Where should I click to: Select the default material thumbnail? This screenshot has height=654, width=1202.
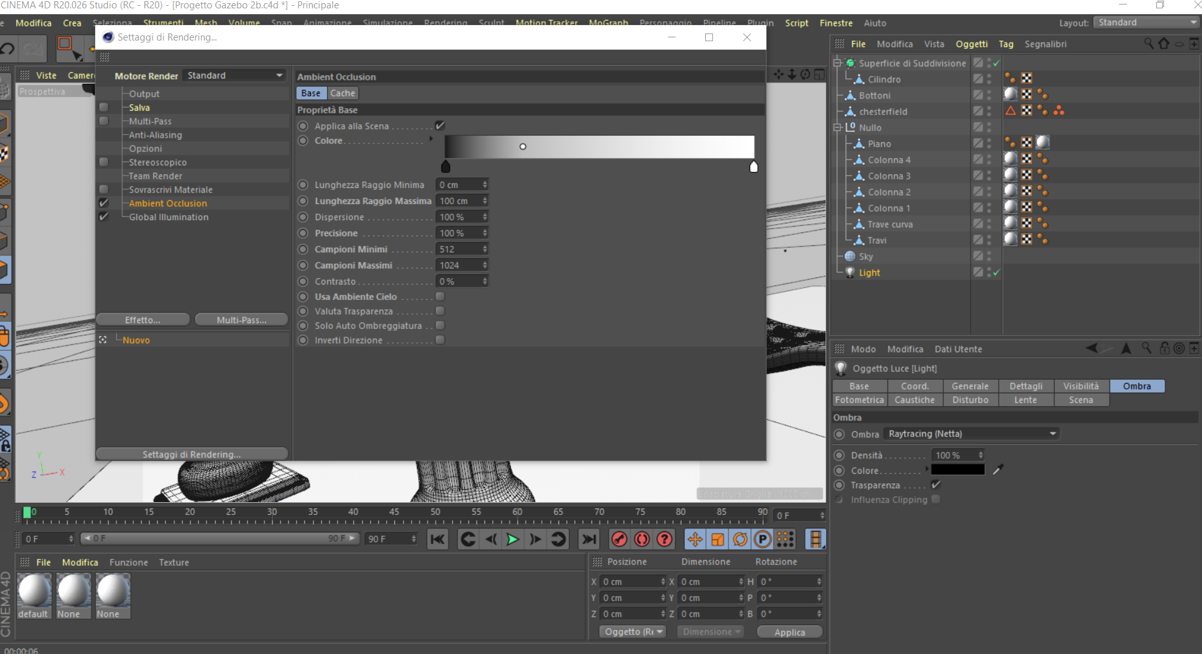click(34, 590)
